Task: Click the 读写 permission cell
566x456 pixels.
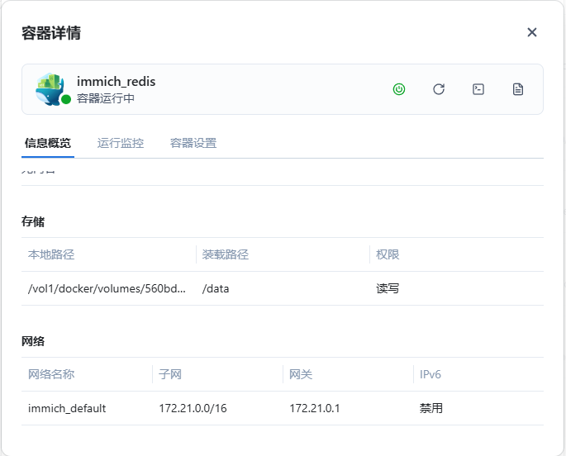Action: (388, 288)
